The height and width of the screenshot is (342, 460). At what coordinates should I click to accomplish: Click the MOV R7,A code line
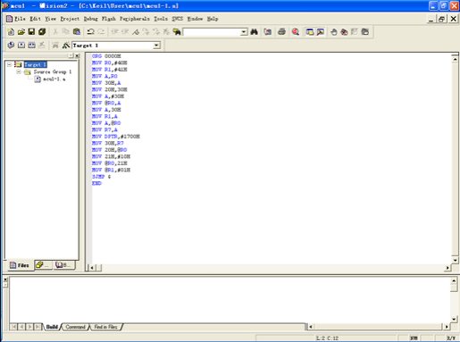pos(105,129)
